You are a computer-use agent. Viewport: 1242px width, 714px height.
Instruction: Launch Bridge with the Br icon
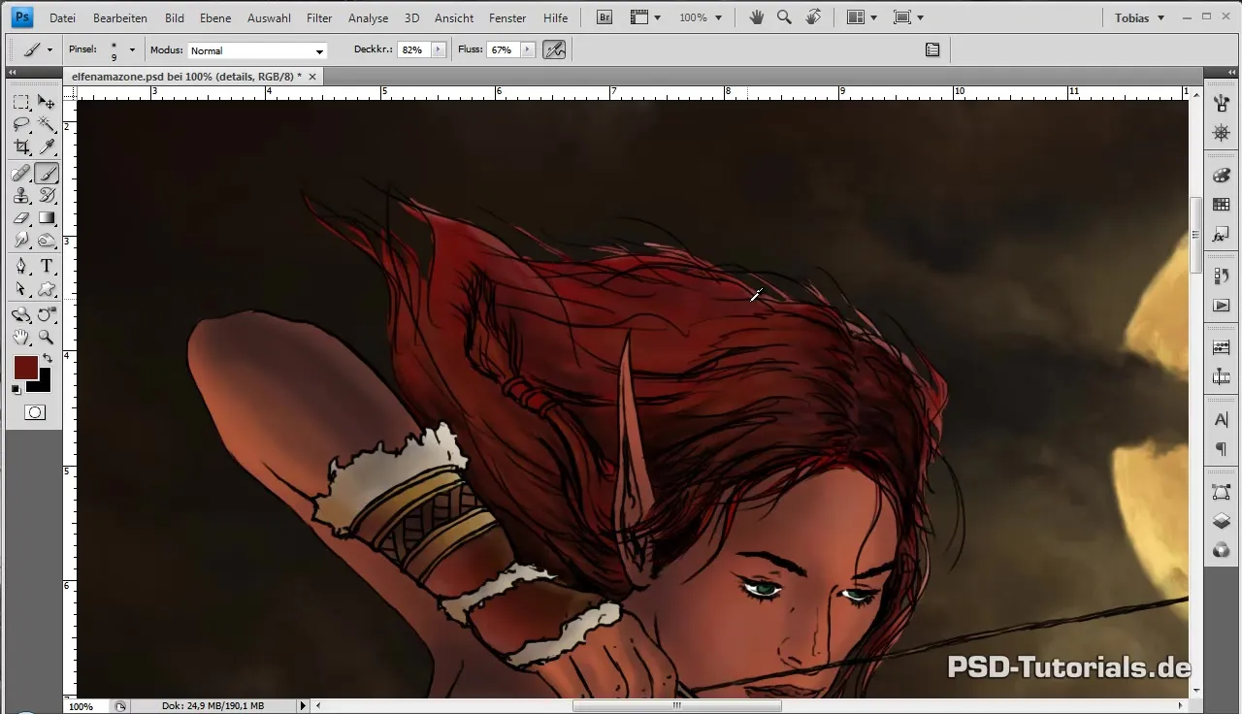[x=604, y=17]
